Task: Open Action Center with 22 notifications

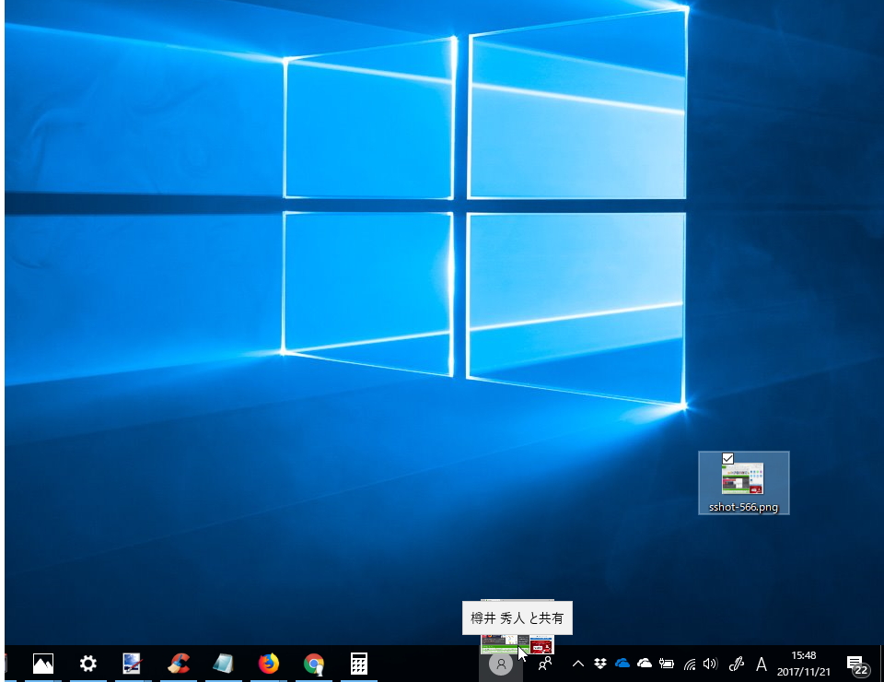Action: point(857,664)
